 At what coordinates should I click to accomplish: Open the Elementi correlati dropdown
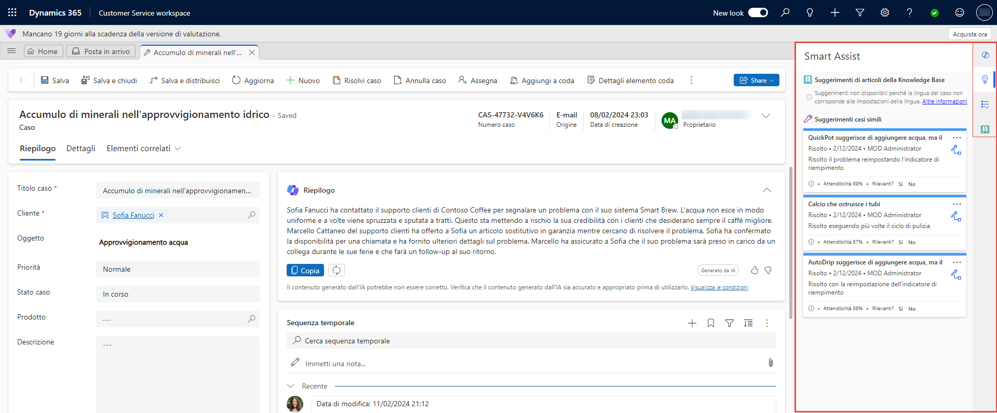[144, 149]
